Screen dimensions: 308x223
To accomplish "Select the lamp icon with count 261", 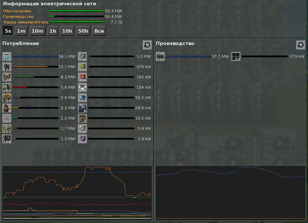I will (7, 119).
